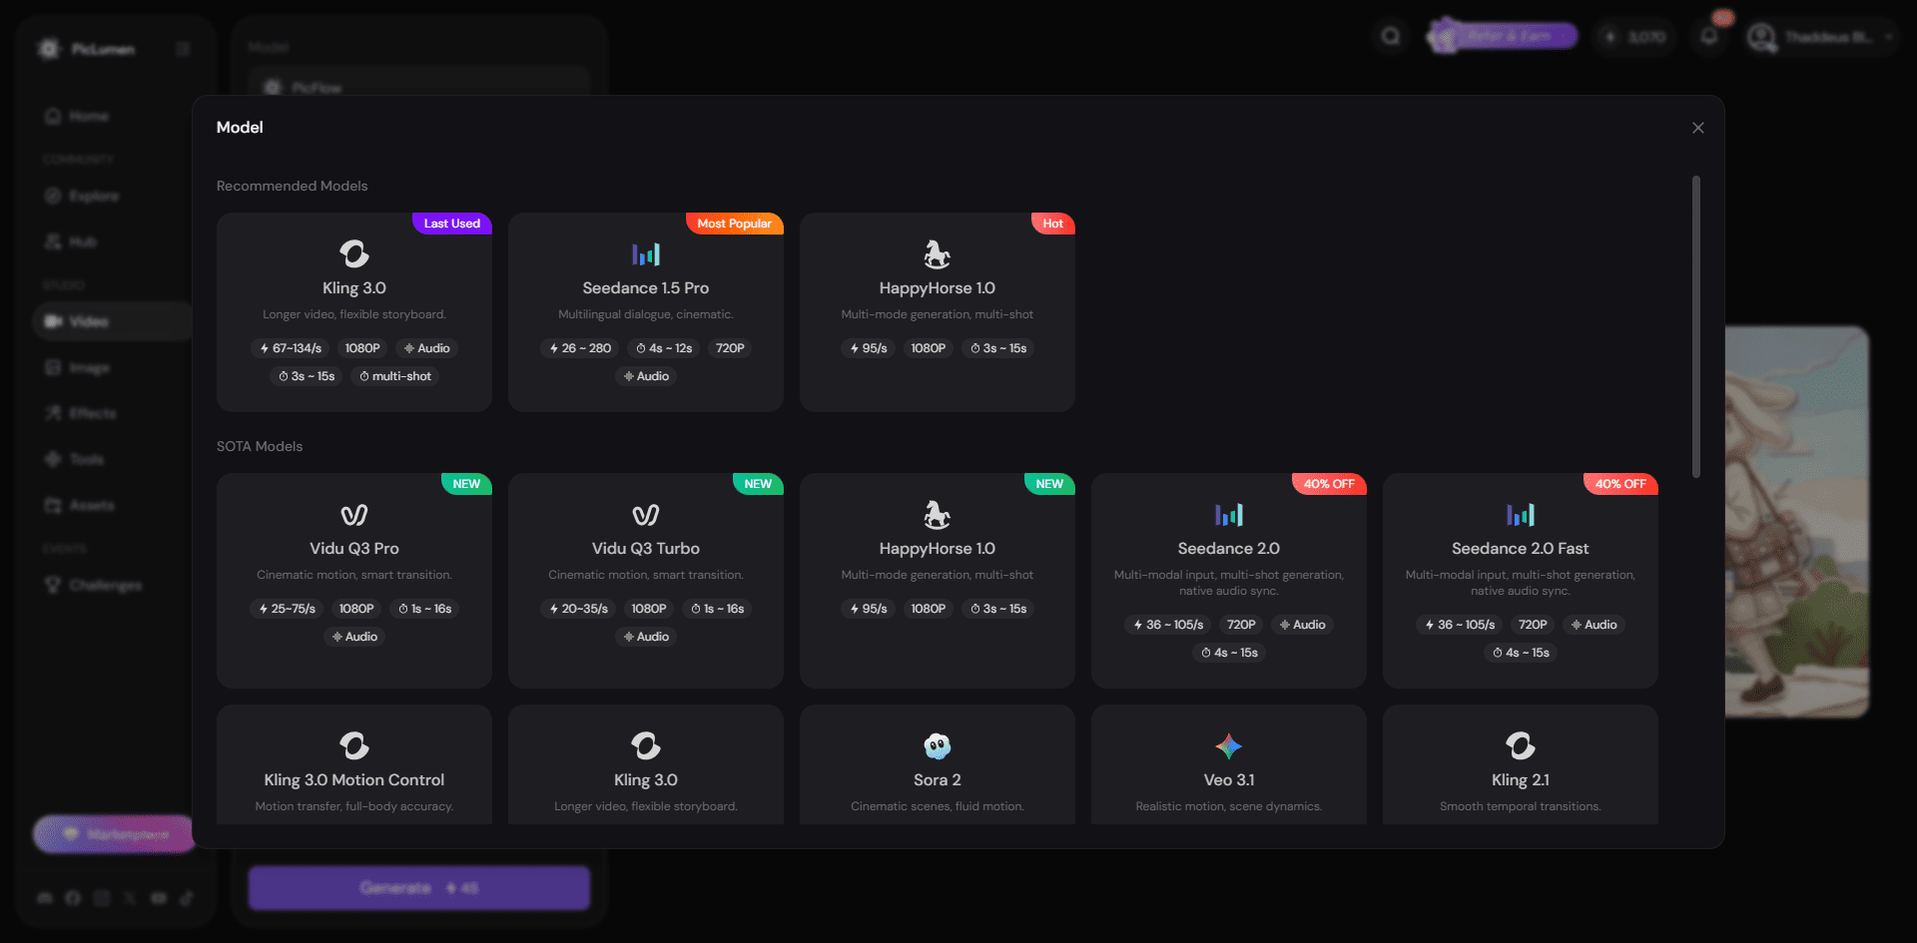Open Tools in sidebar
The width and height of the screenshot is (1917, 943).
[x=113, y=459]
